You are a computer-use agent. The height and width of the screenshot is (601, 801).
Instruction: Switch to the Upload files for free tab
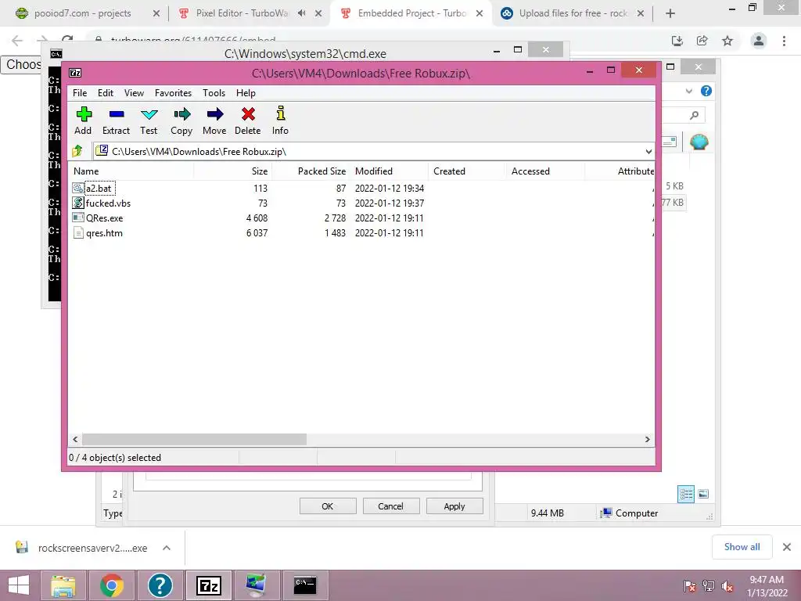(x=572, y=13)
